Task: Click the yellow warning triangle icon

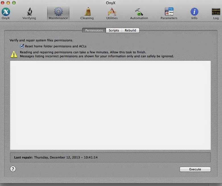Action: 14,54
